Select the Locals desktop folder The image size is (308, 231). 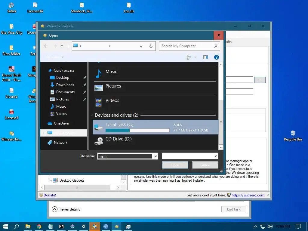click(x=129, y=8)
